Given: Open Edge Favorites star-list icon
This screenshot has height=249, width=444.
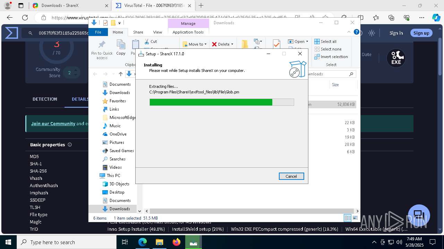Looking at the screenshot, I should coord(376,18).
